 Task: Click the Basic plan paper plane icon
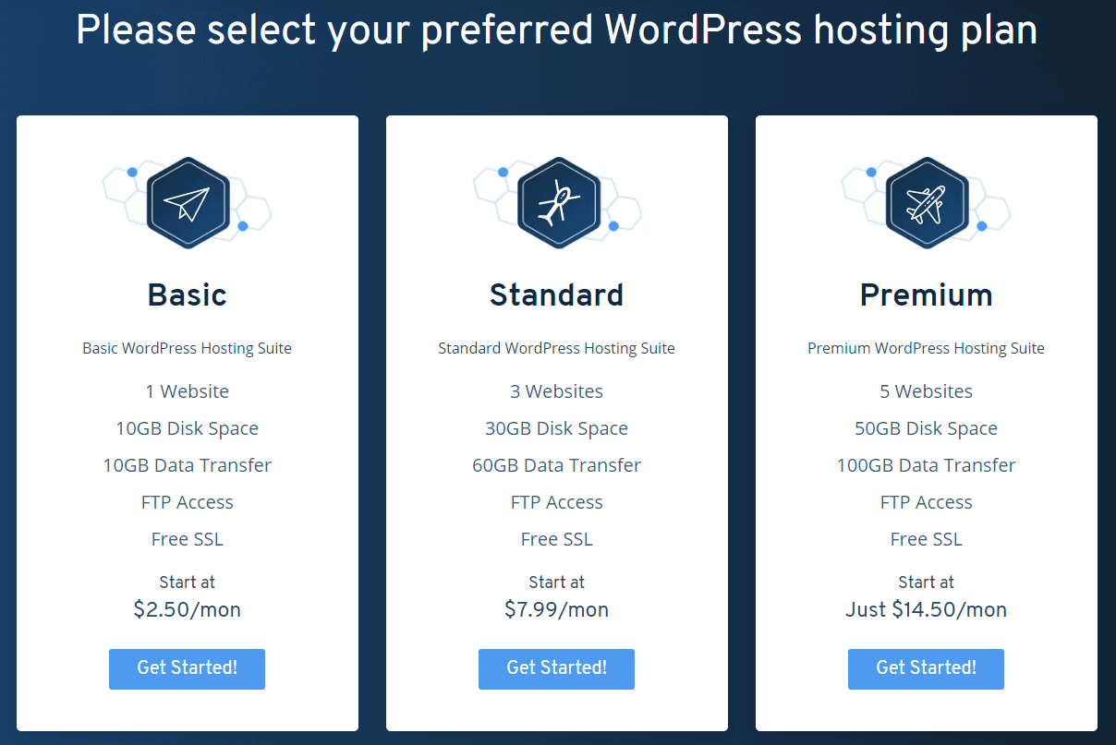tap(188, 203)
